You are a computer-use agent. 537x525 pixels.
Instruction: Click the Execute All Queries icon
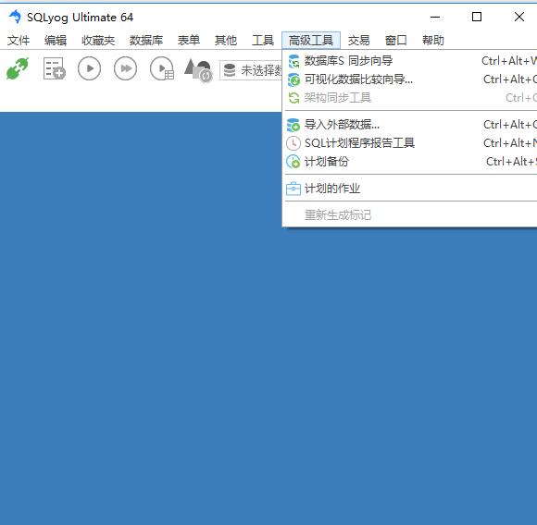[125, 68]
